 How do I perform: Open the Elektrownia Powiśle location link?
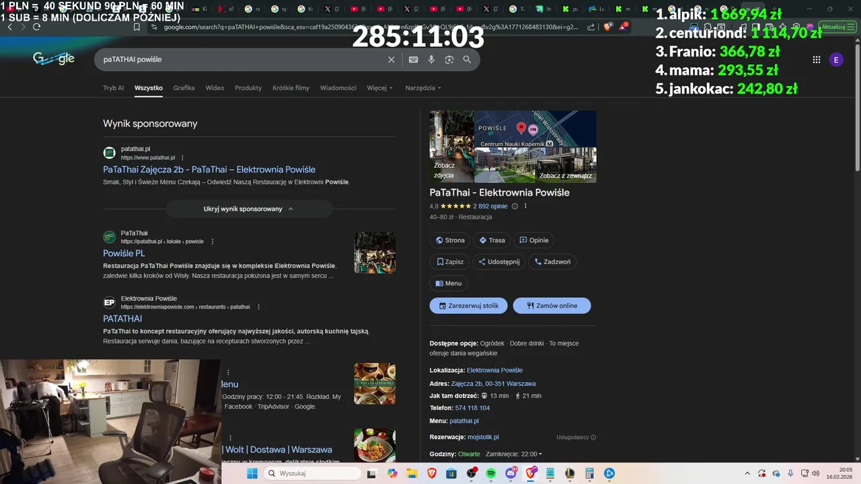click(x=494, y=370)
